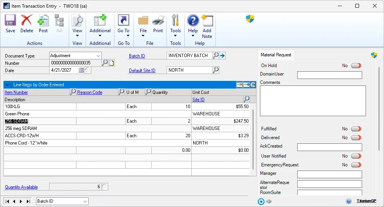Open the File folder icon
Viewport: 384px width, 207px height.
coord(143,20)
